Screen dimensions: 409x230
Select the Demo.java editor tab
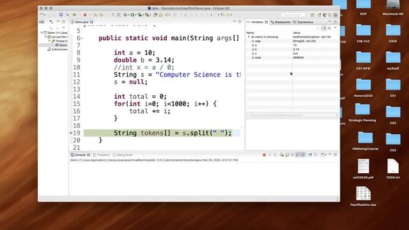pos(81,22)
